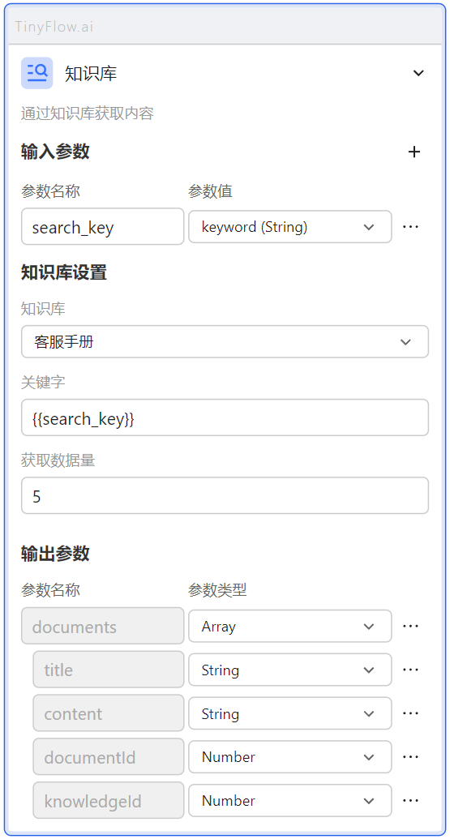450x839 pixels.
Task: Open more options for search_key parameter
Action: coord(410,227)
